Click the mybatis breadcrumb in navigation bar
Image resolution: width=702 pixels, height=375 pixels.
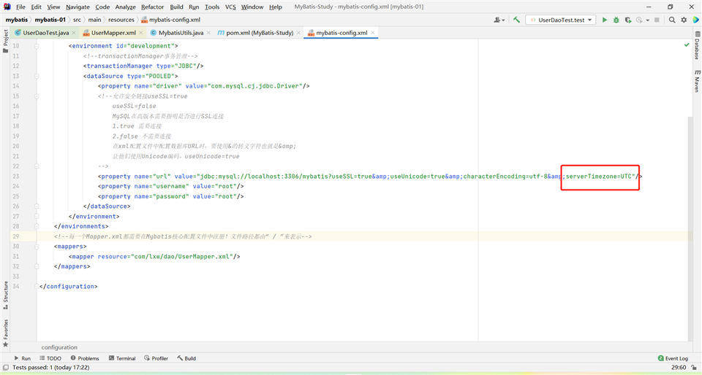pos(17,20)
